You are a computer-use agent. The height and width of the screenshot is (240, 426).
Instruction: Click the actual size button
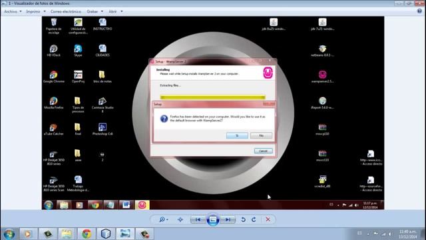[180, 219]
